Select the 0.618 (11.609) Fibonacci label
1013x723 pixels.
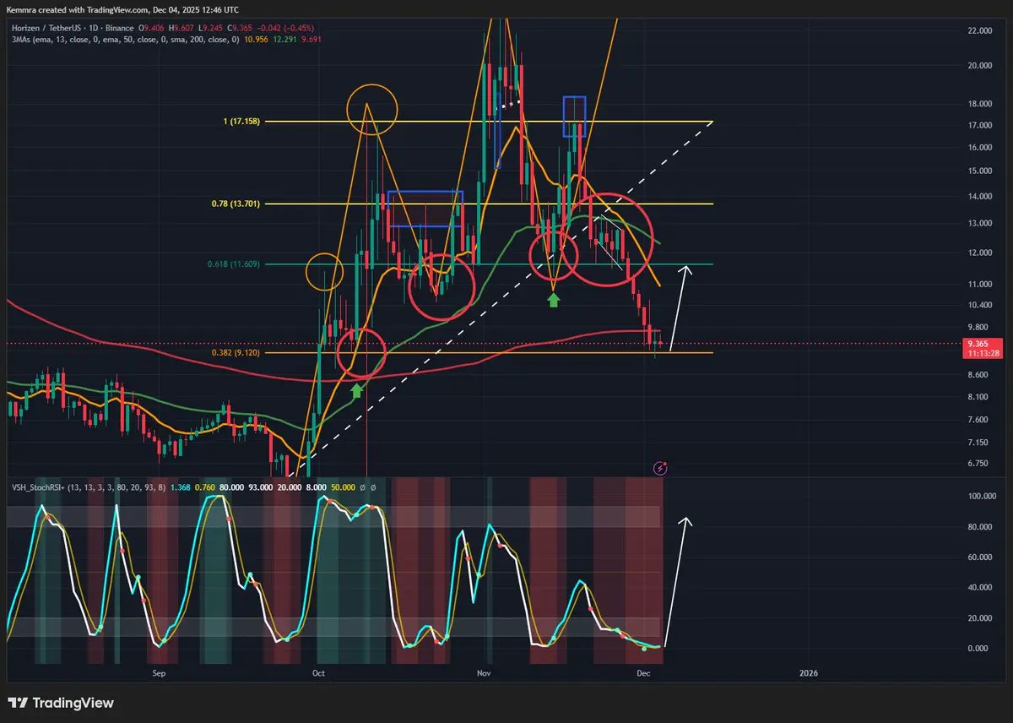(x=234, y=264)
